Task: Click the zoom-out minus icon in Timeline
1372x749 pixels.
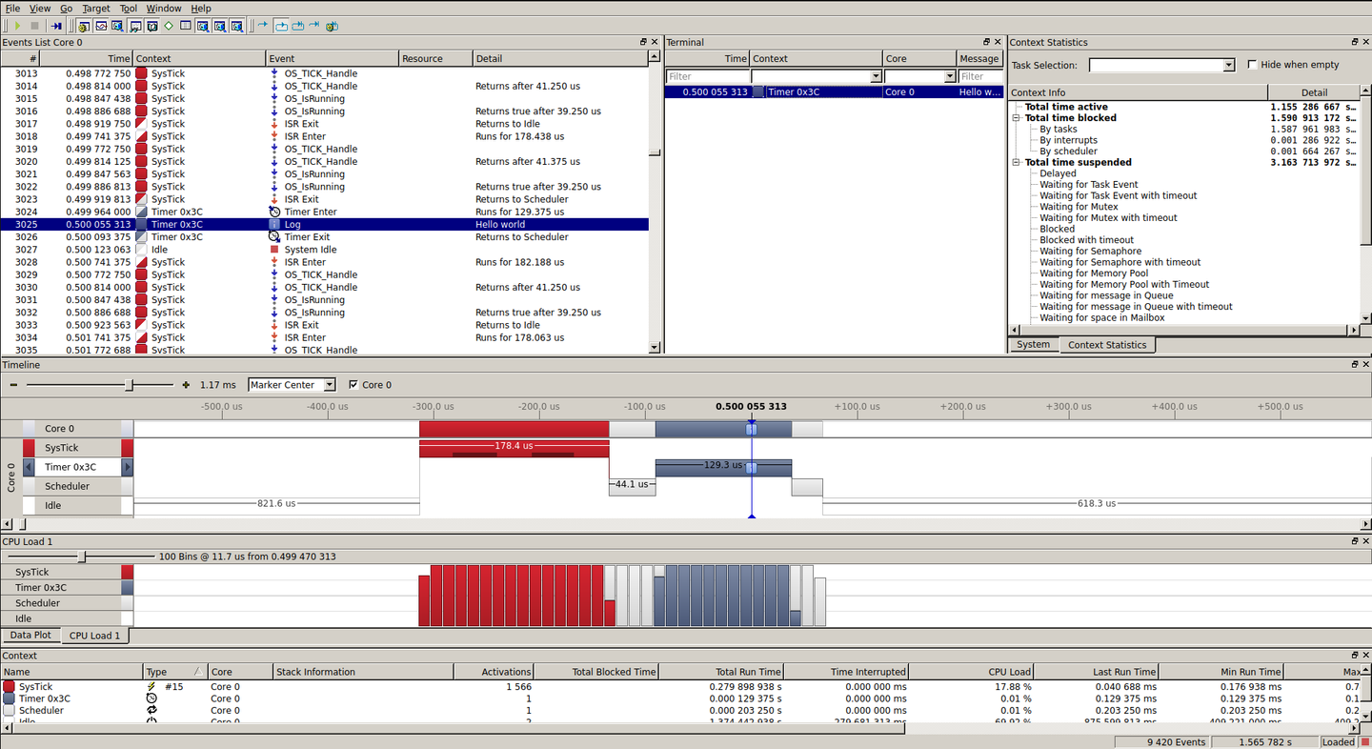Action: (x=13, y=385)
